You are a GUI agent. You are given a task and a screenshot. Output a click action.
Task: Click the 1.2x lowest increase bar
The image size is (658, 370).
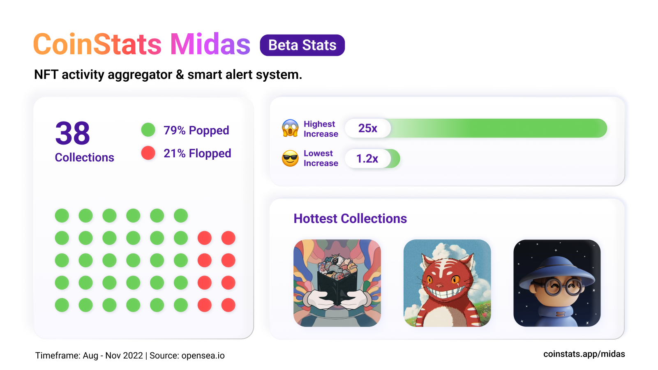pyautogui.click(x=372, y=159)
